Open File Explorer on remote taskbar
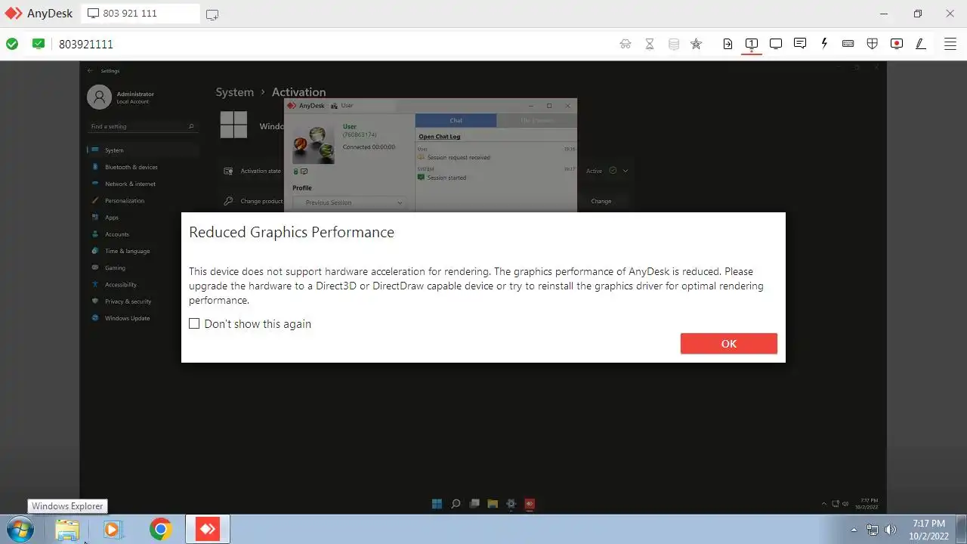 pos(493,504)
